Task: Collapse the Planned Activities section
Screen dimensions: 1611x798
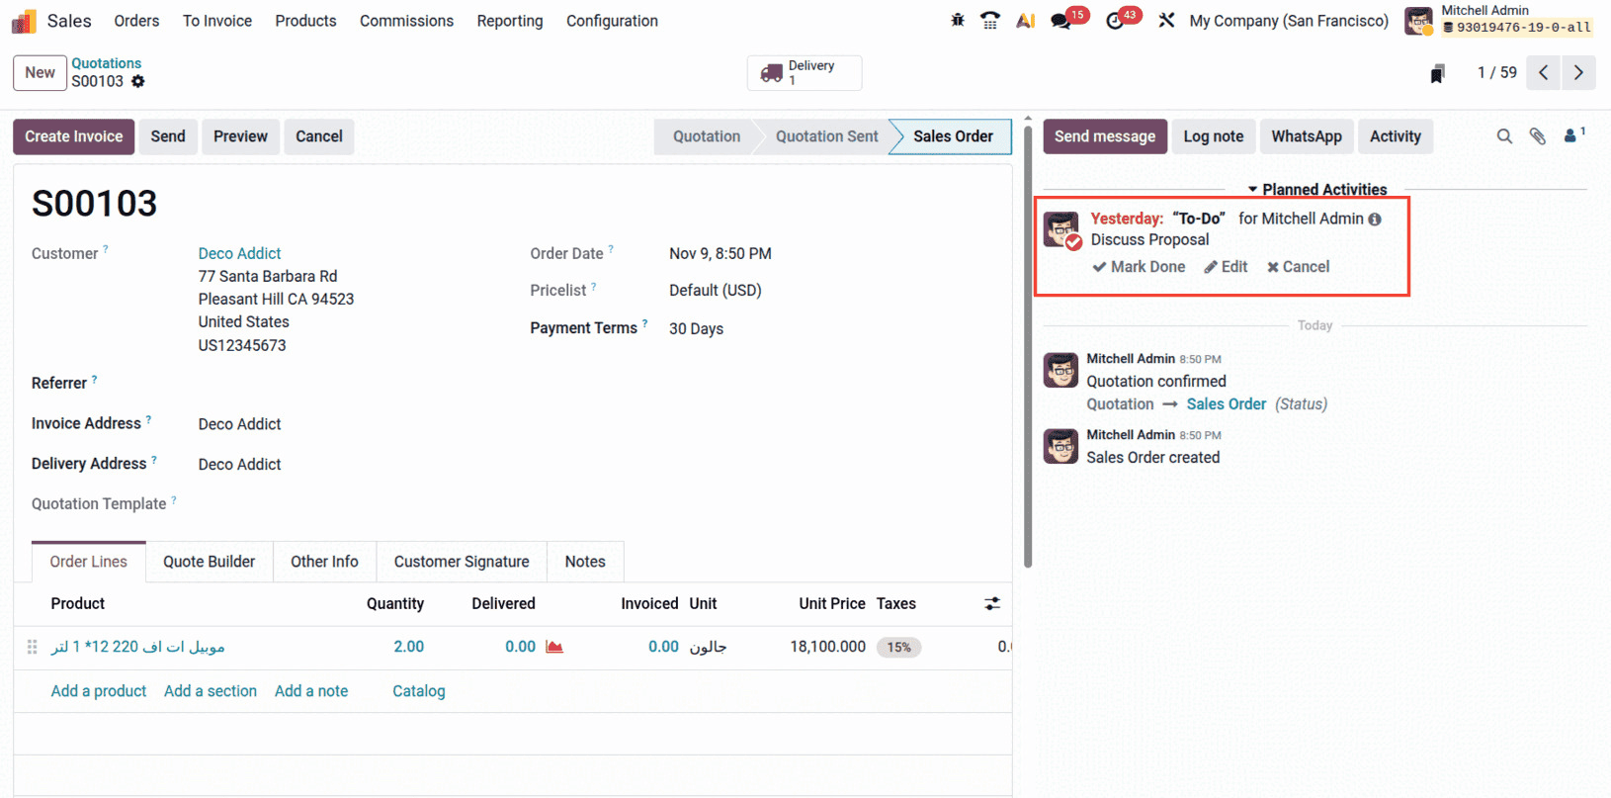Action: click(1316, 190)
